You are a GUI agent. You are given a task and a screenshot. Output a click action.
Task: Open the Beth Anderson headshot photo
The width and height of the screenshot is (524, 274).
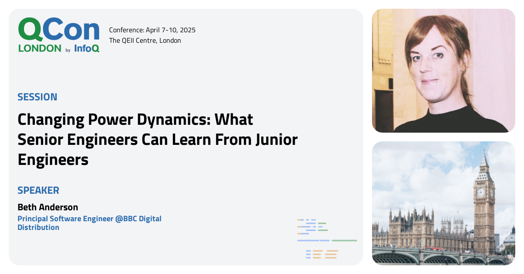point(443,70)
